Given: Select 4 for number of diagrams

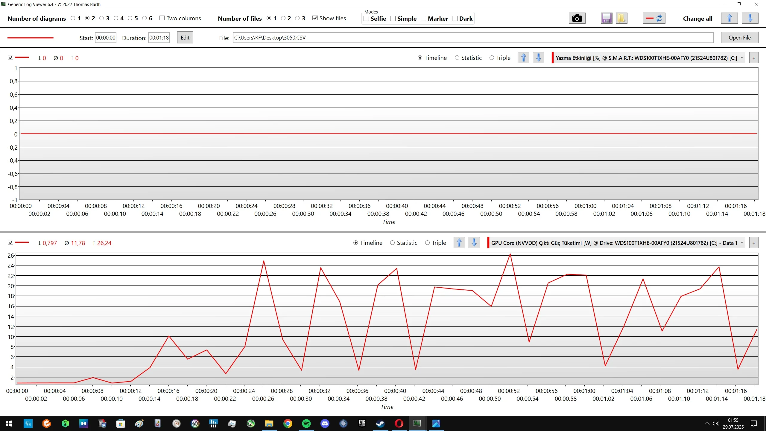Looking at the screenshot, I should coord(116,18).
